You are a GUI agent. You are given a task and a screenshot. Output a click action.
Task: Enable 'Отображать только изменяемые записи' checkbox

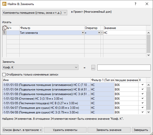(x=4, y=75)
